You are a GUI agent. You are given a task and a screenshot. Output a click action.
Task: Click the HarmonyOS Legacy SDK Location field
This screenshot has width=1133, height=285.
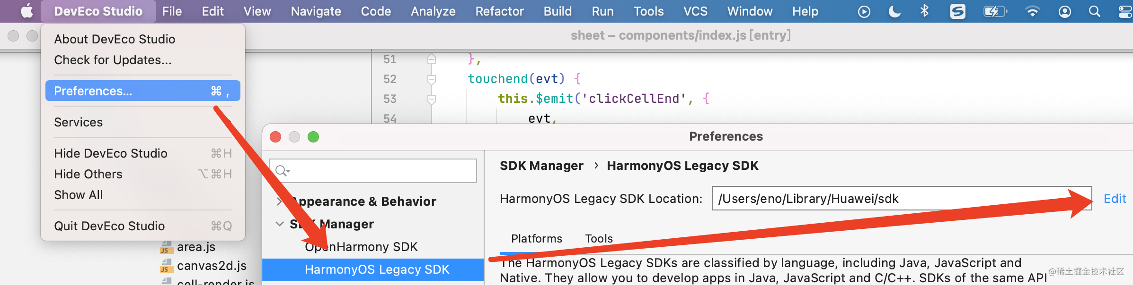(x=902, y=199)
